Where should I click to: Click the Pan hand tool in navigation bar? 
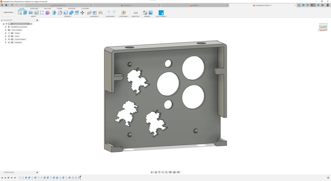point(159,172)
